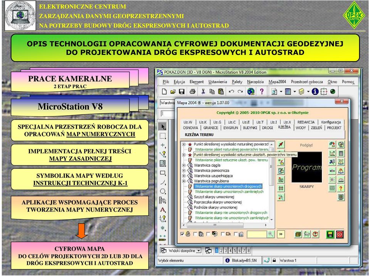This screenshot has height=276, width=370.
Task: Click view number 8 button
Action: click(x=249, y=251)
